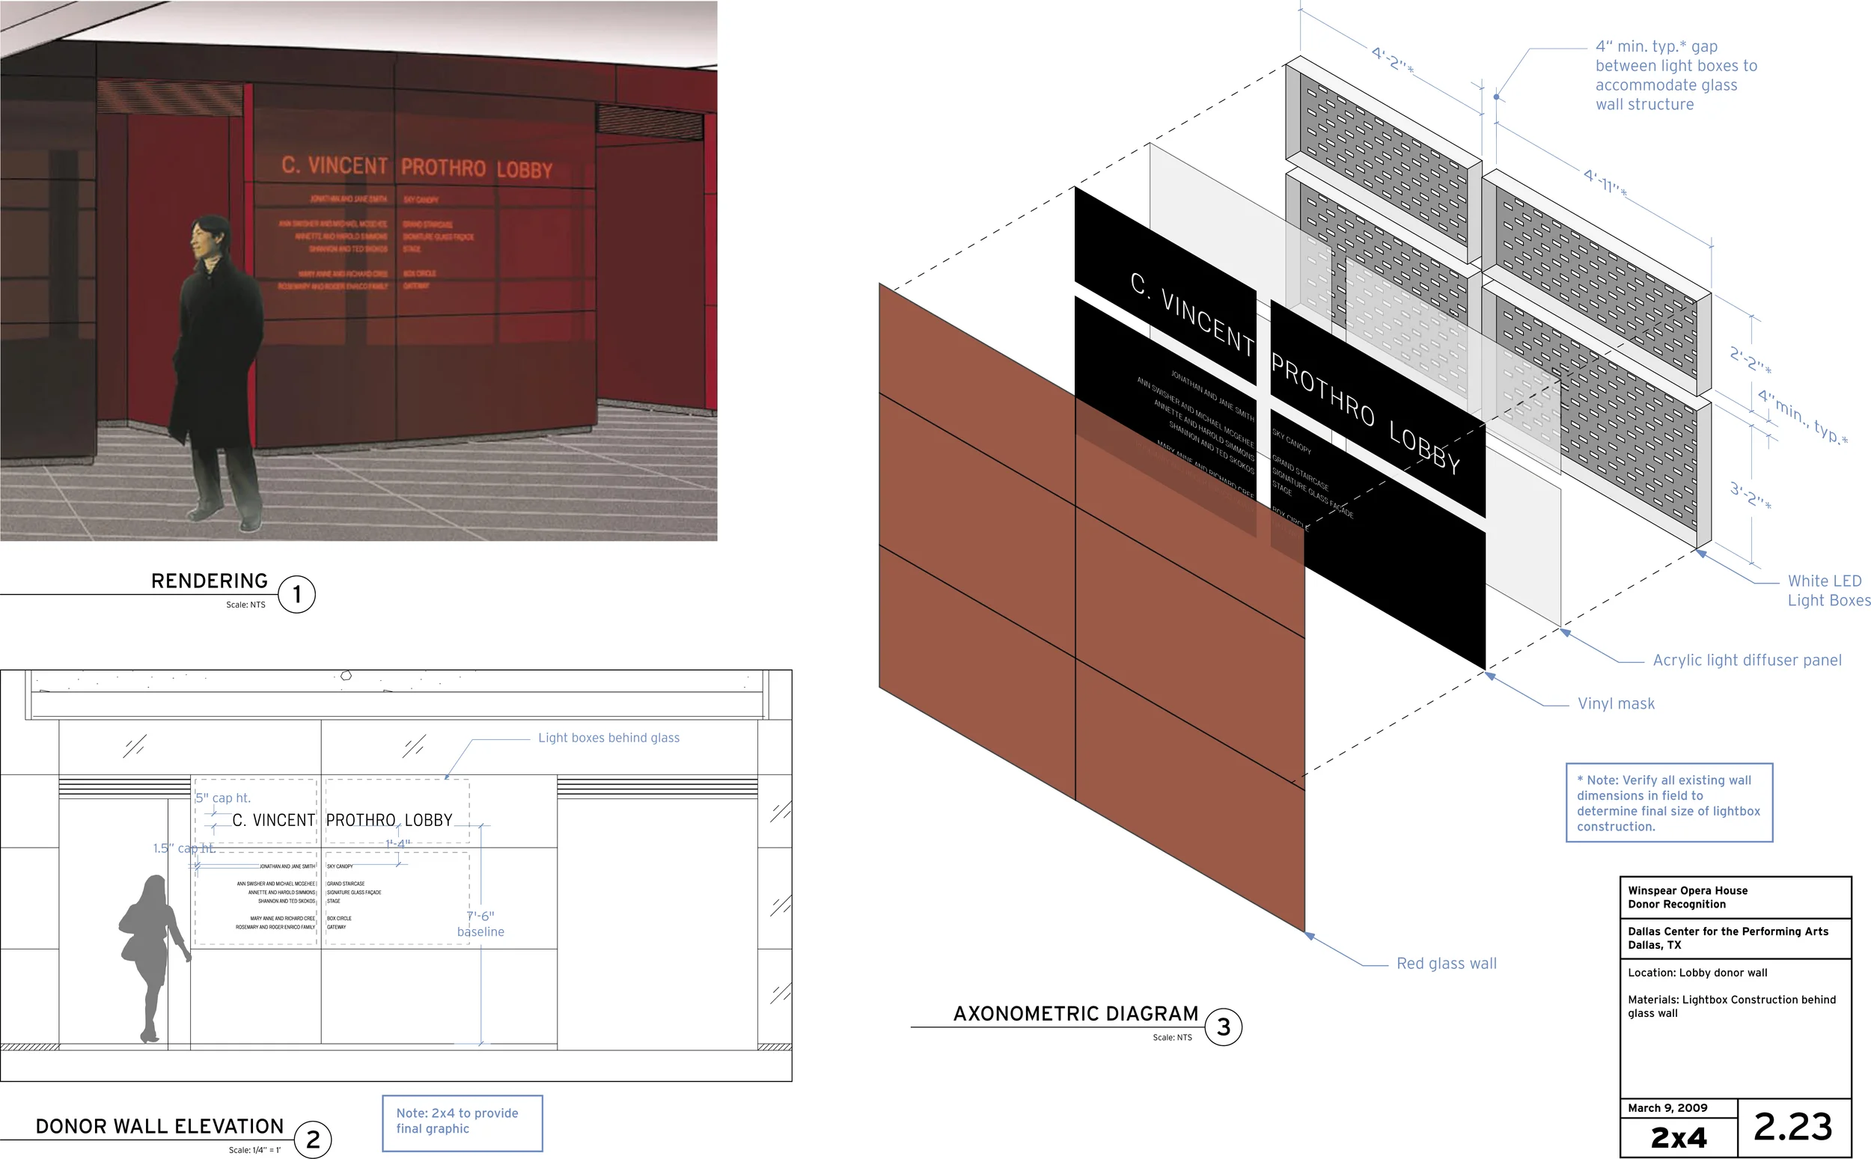Click the RENDERING title label

pyautogui.click(x=210, y=581)
